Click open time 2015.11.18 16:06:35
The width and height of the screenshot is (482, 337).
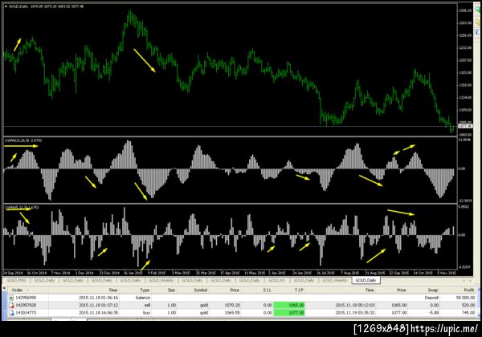pos(98,313)
